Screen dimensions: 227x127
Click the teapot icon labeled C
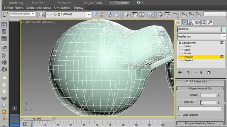click(198, 14)
